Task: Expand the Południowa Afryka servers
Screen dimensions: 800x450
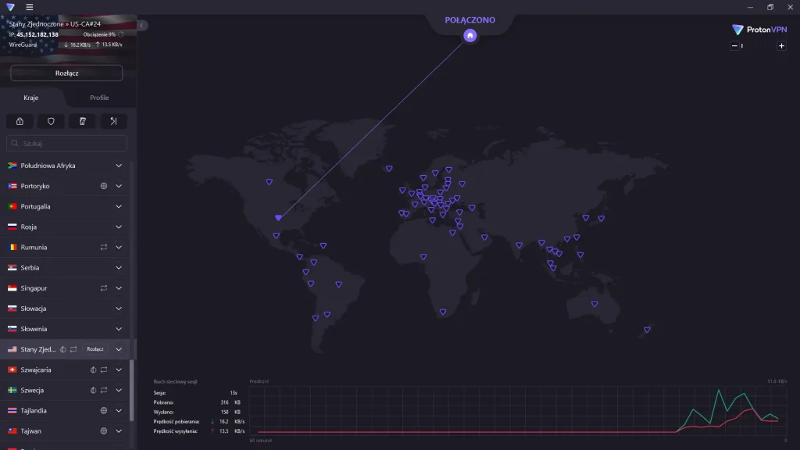Action: pos(119,166)
